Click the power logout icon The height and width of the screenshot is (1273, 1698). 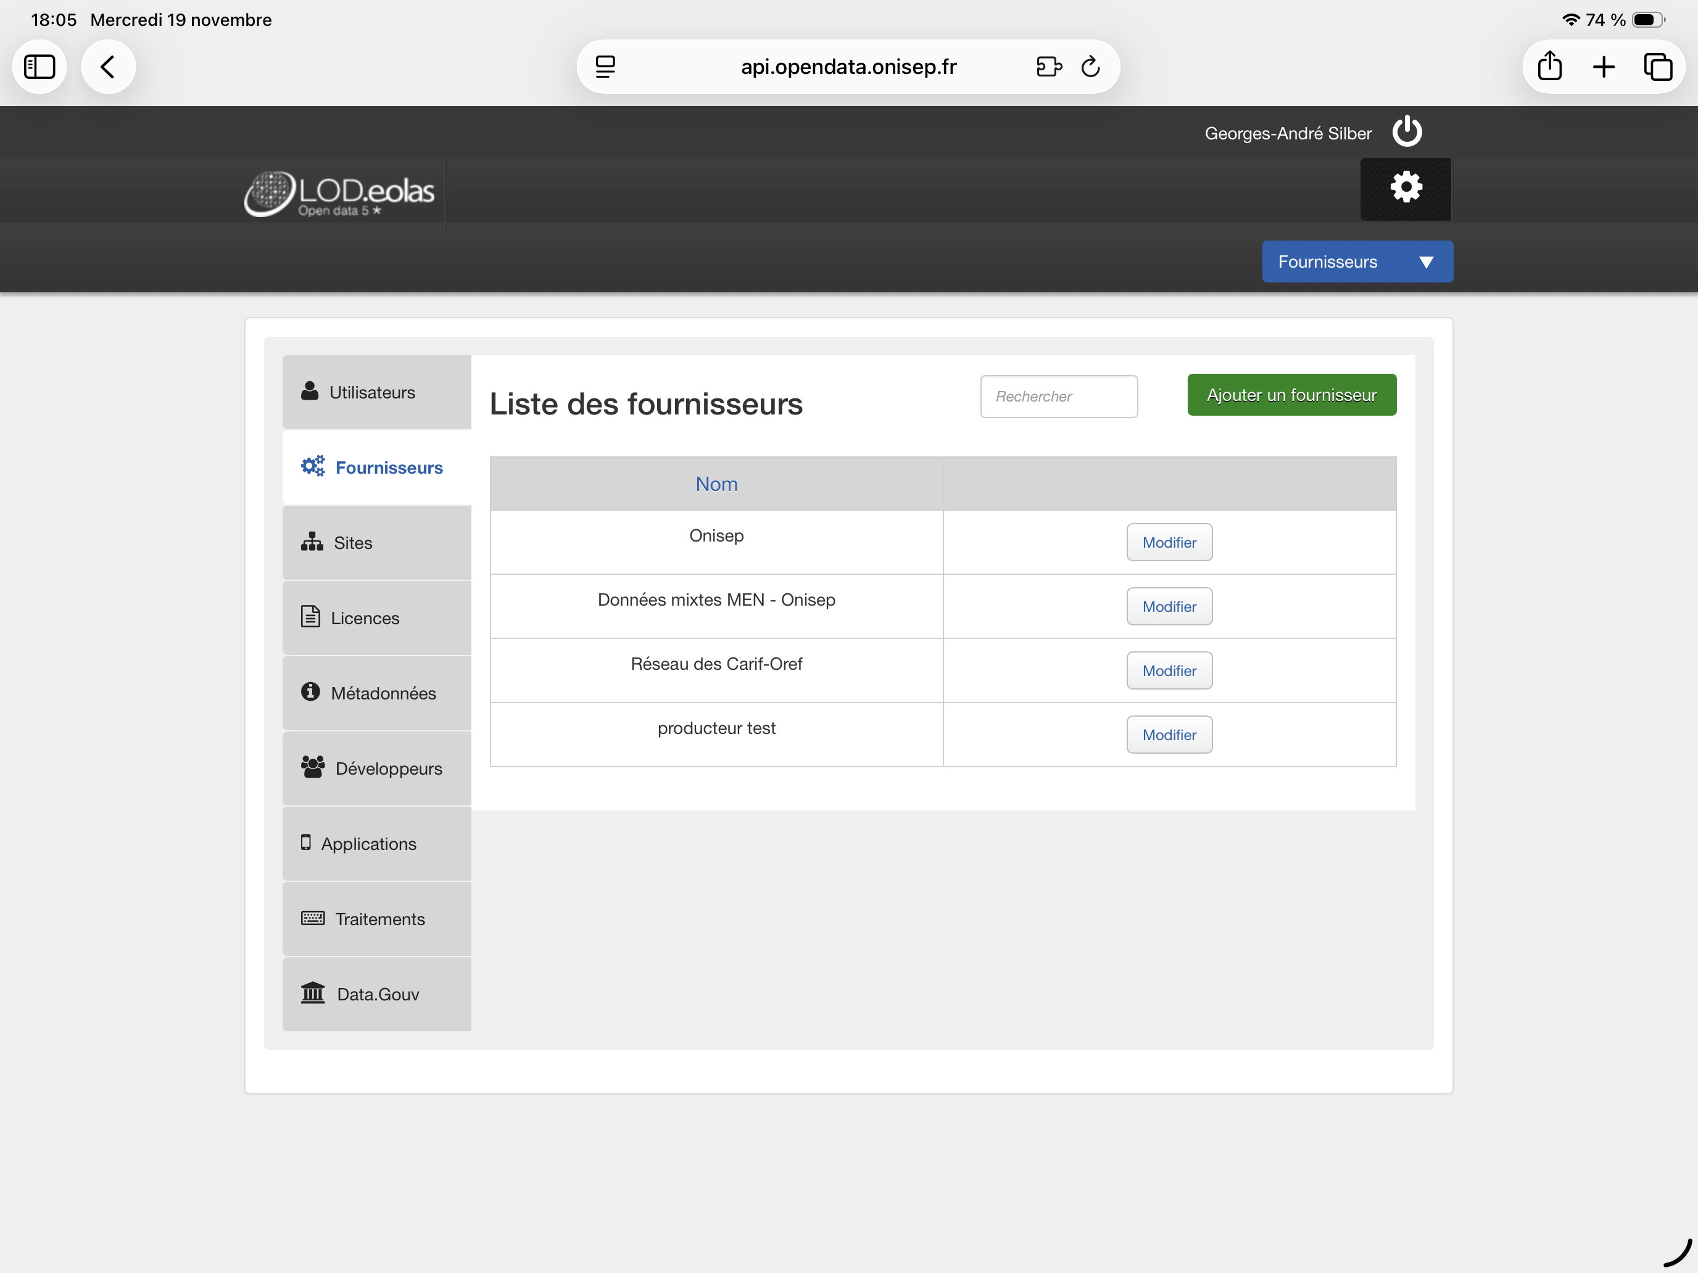1406,131
